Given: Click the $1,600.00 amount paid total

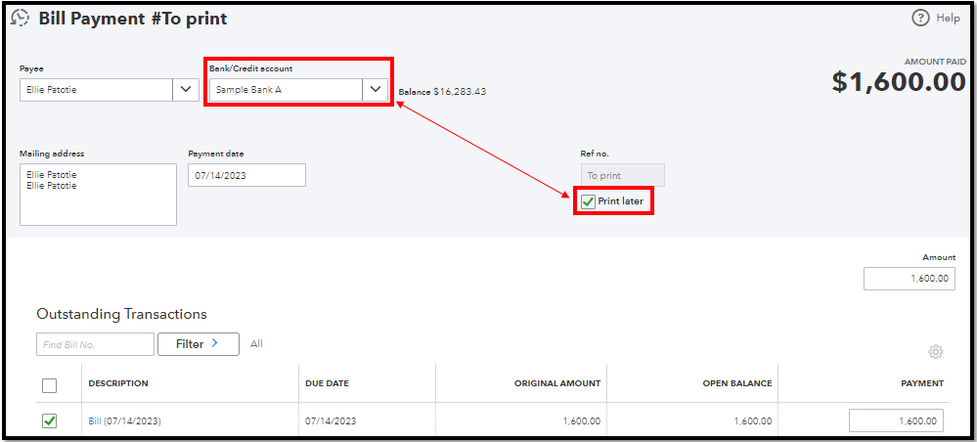Looking at the screenshot, I should pyautogui.click(x=899, y=82).
